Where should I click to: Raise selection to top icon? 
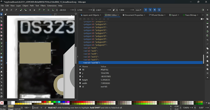click(39, 10)
